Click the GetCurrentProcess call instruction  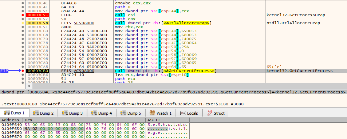[x=166, y=71]
